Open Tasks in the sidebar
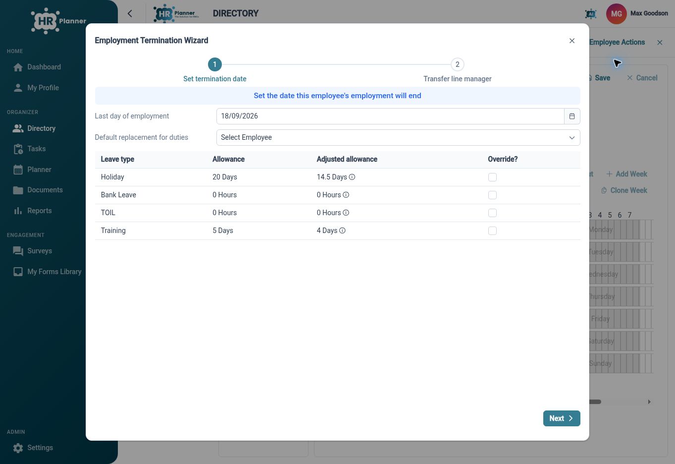The image size is (675, 464). click(30, 149)
